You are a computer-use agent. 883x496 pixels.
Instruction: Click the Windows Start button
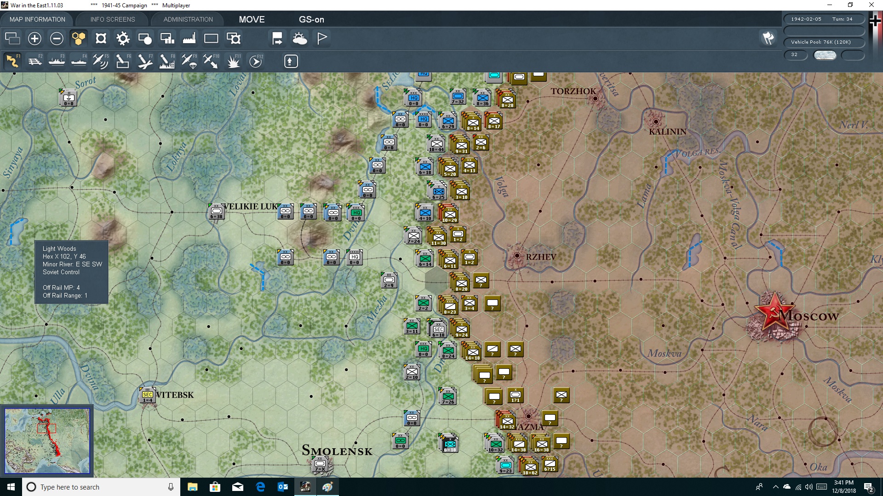(11, 487)
